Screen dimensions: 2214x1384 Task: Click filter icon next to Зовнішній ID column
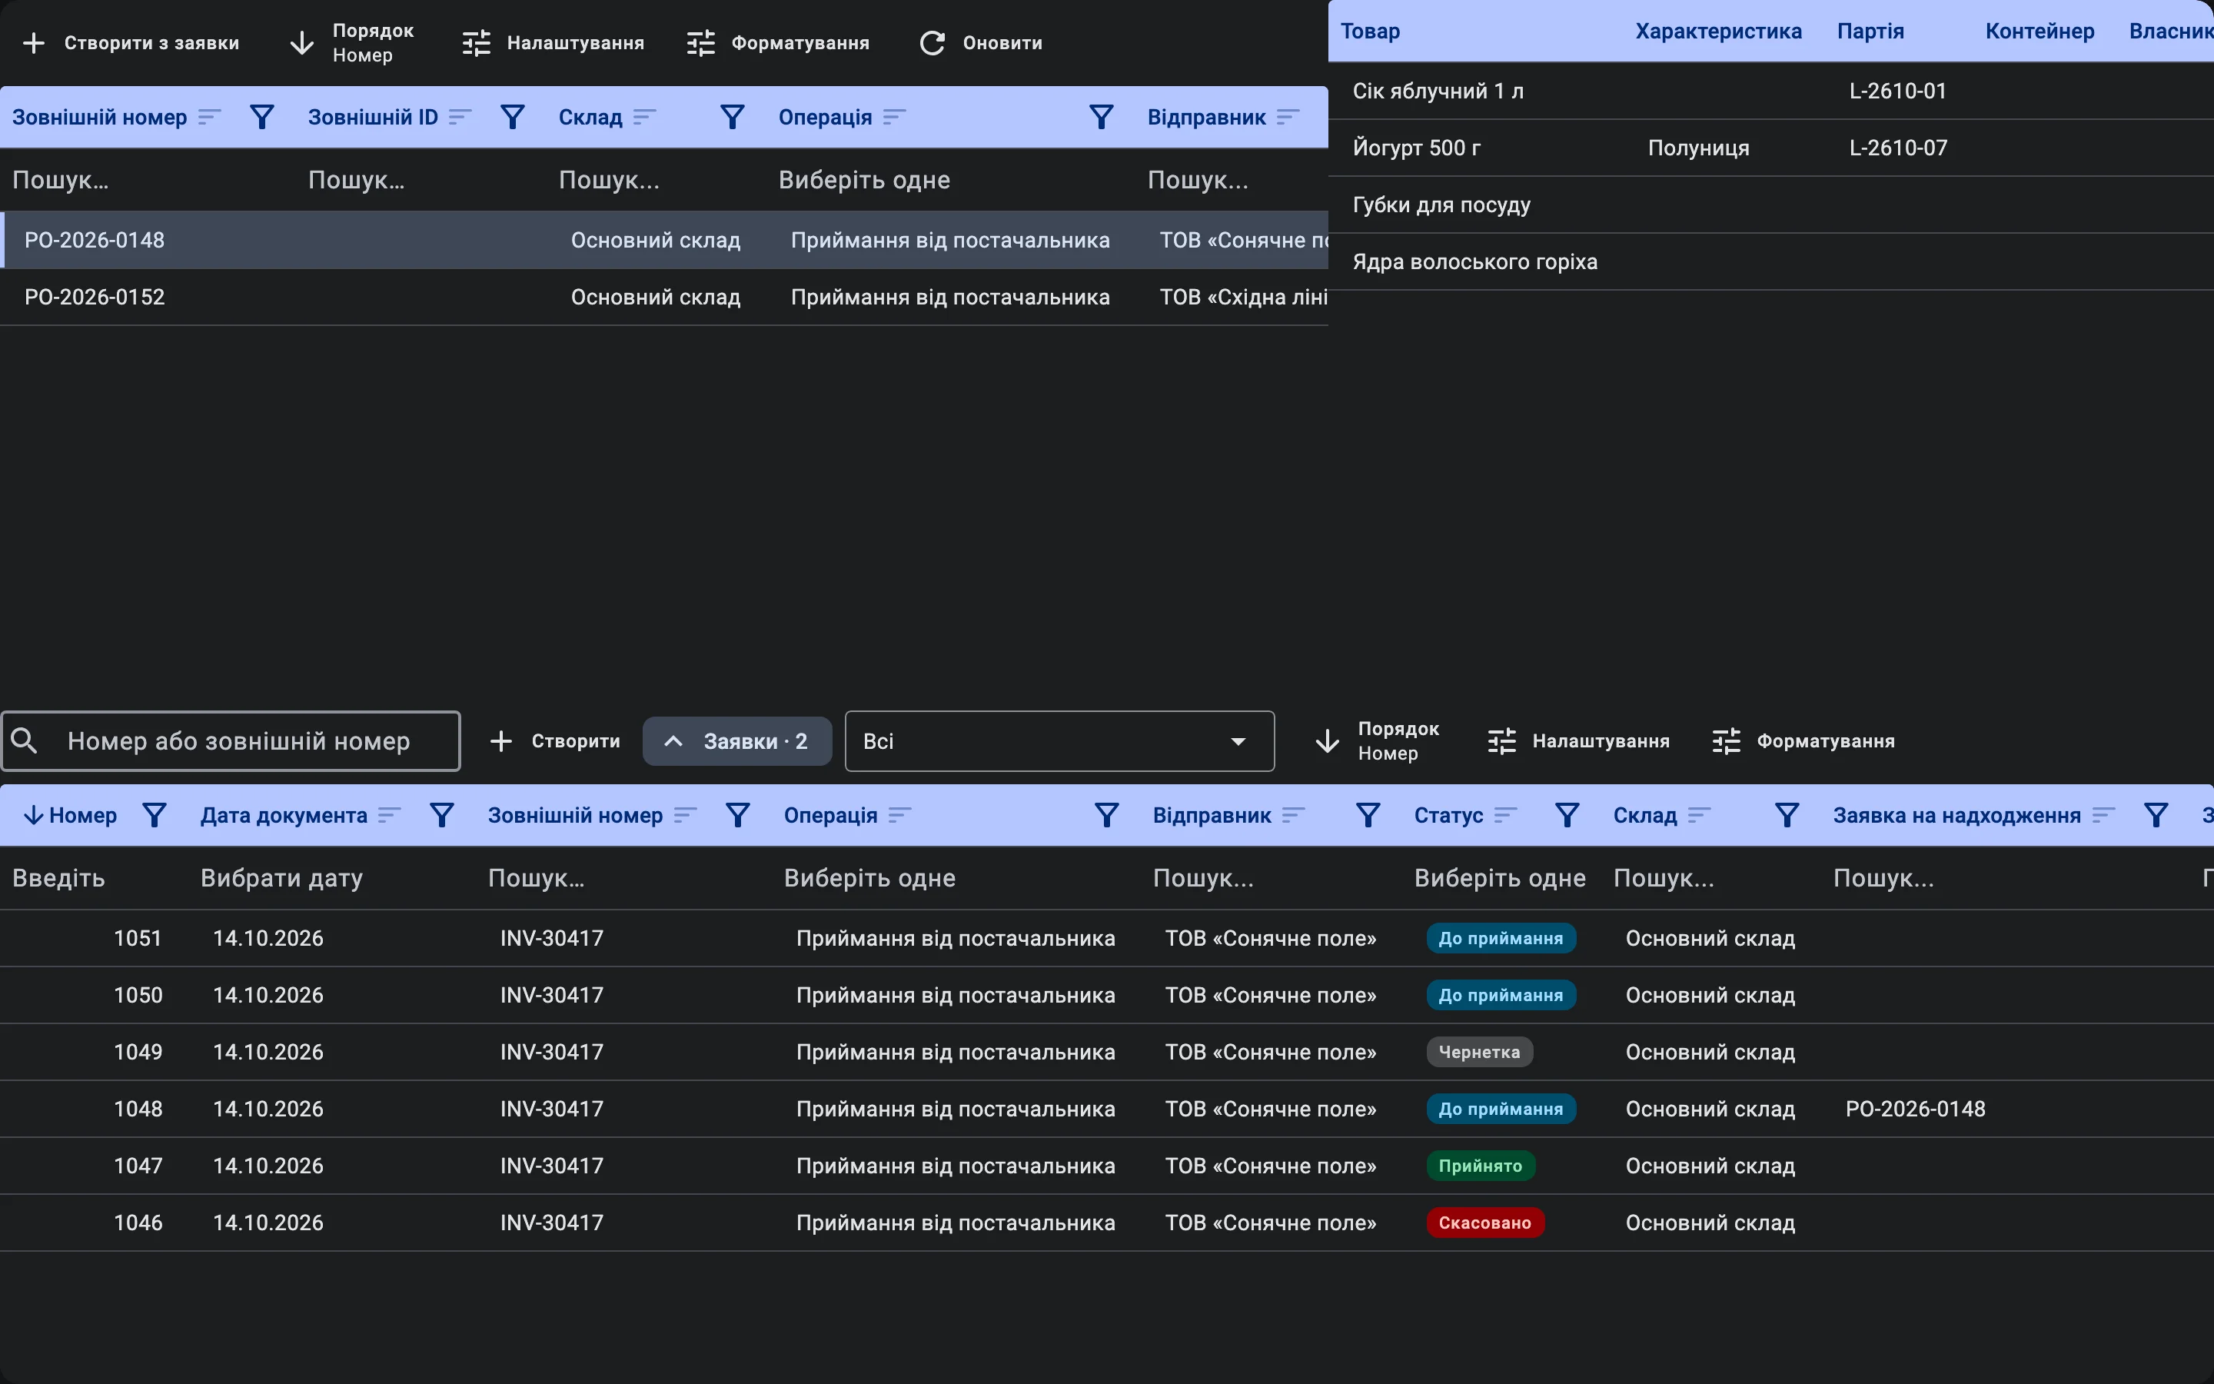(512, 117)
